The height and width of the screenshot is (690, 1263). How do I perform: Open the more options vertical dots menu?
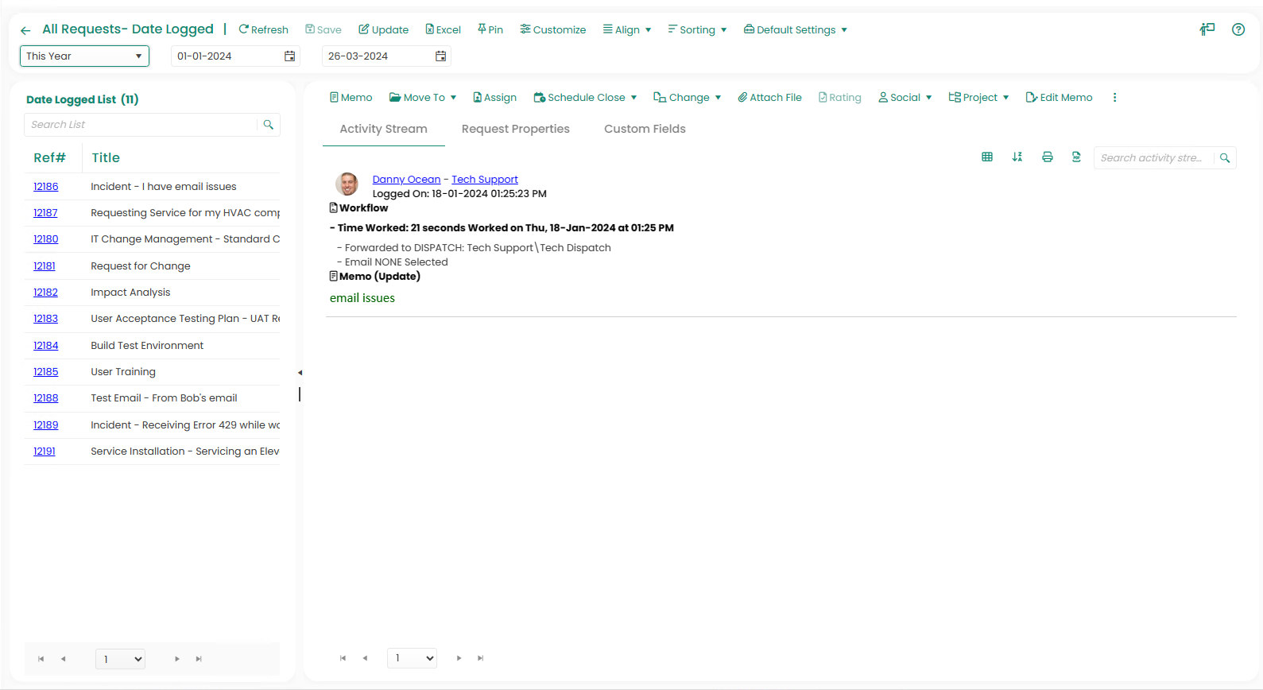[x=1114, y=98]
